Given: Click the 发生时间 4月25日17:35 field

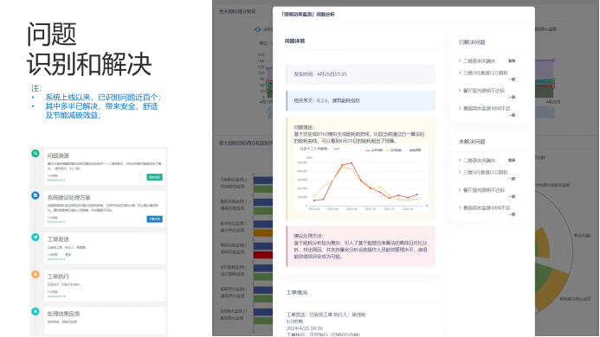Looking at the screenshot, I should tap(360, 74).
